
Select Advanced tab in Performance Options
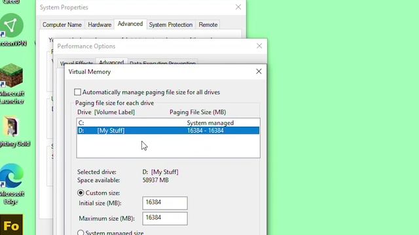[111, 62]
